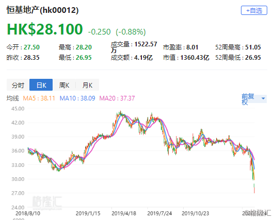275x220 pixels.
Task: Click the 成交量 value 1522.57
Action: point(145,44)
